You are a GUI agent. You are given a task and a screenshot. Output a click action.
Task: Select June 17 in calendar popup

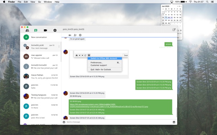coord(171,17)
